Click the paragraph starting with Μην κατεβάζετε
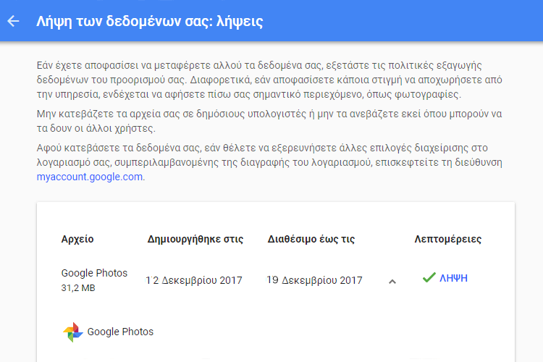Image resolution: width=543 pixels, height=362 pixels. click(x=269, y=121)
